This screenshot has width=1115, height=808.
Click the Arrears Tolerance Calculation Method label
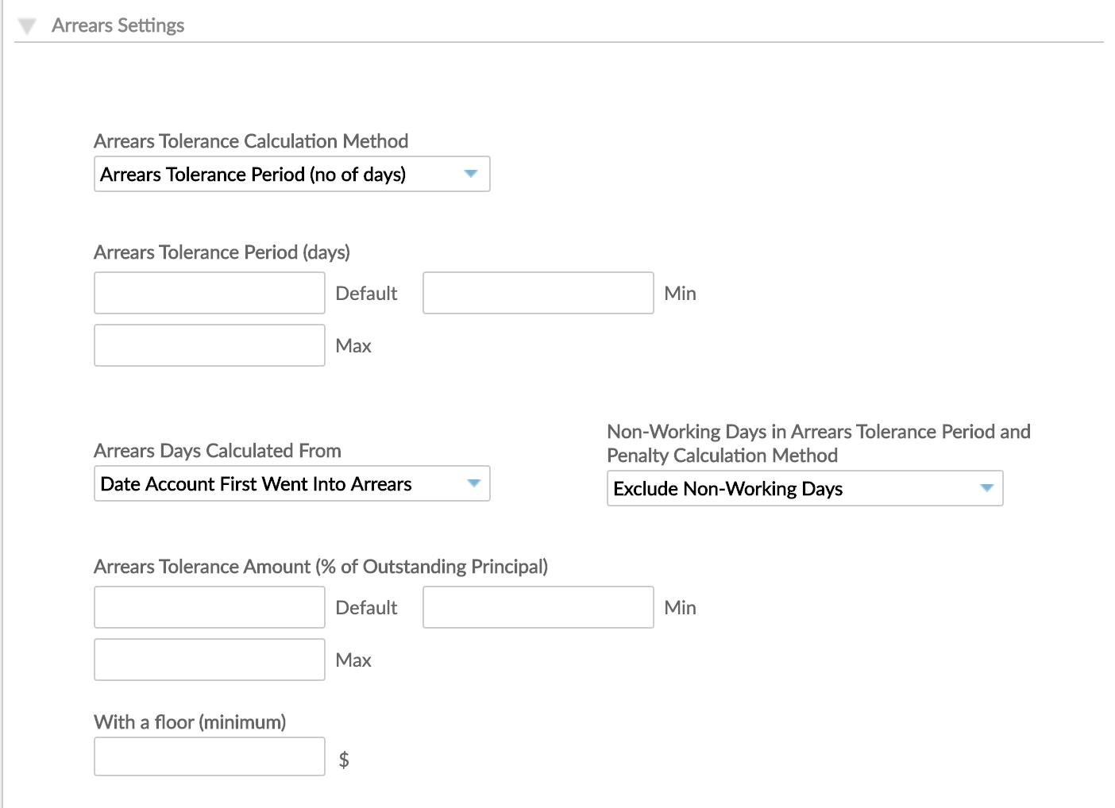coord(251,141)
